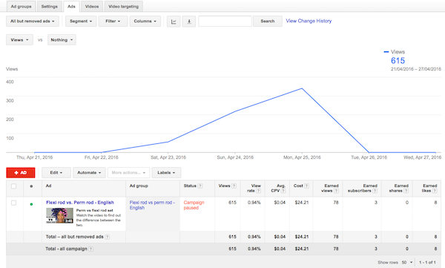Open the Labels dropdown

click(166, 172)
